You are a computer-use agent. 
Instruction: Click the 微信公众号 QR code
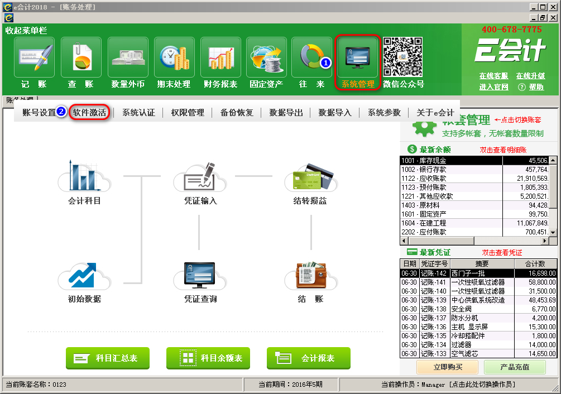pyautogui.click(x=403, y=57)
